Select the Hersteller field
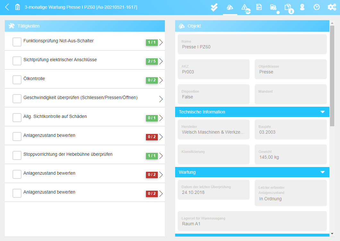This screenshot has height=241, width=340. coord(214,129)
